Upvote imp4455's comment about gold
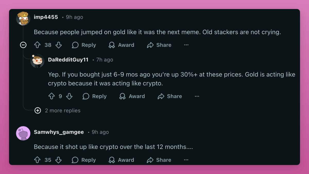This screenshot has height=174, width=309. pos(37,45)
